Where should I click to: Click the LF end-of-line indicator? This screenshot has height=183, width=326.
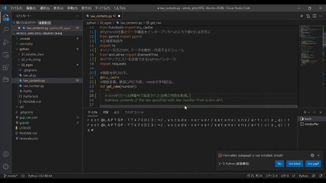tap(293, 176)
